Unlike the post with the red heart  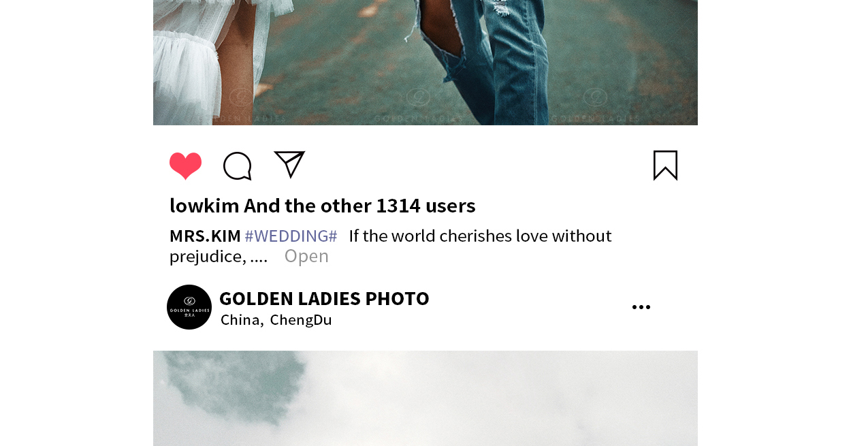pyautogui.click(x=185, y=165)
